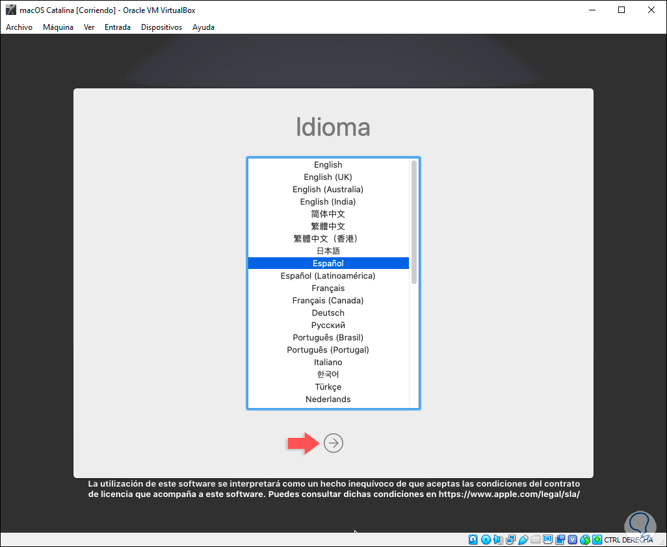
Task: Click the hard disk activity status icon
Action: (473, 540)
